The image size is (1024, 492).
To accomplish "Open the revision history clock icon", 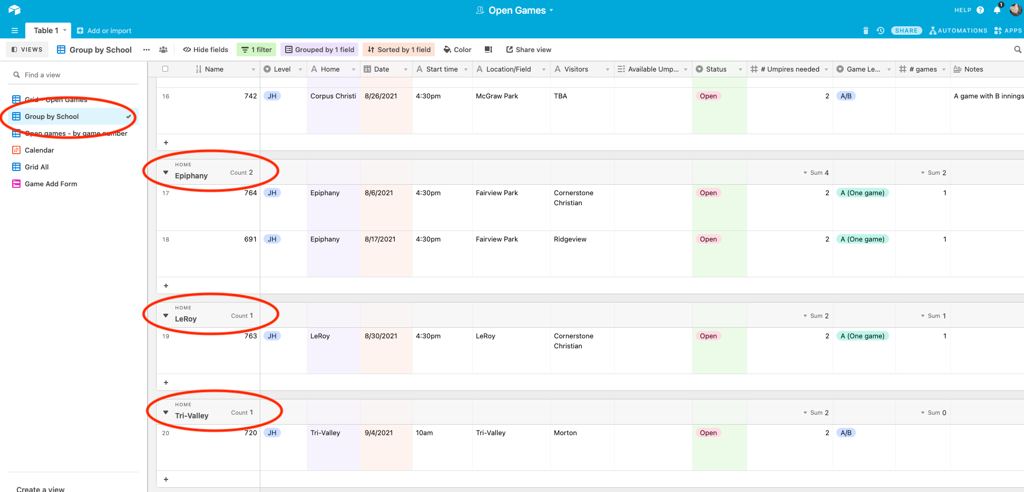I will (880, 31).
